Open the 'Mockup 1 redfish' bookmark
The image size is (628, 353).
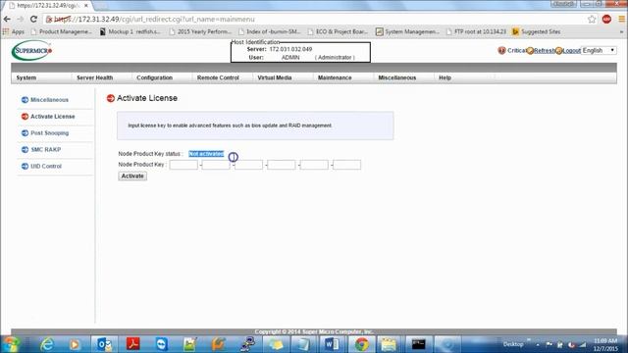point(130,31)
